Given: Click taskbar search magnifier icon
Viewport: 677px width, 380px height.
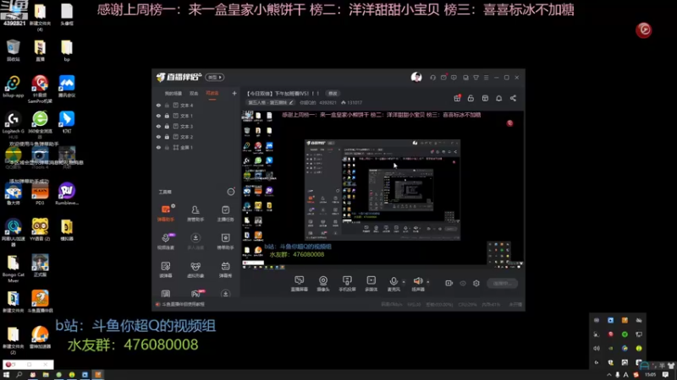Looking at the screenshot, I should coord(19,375).
